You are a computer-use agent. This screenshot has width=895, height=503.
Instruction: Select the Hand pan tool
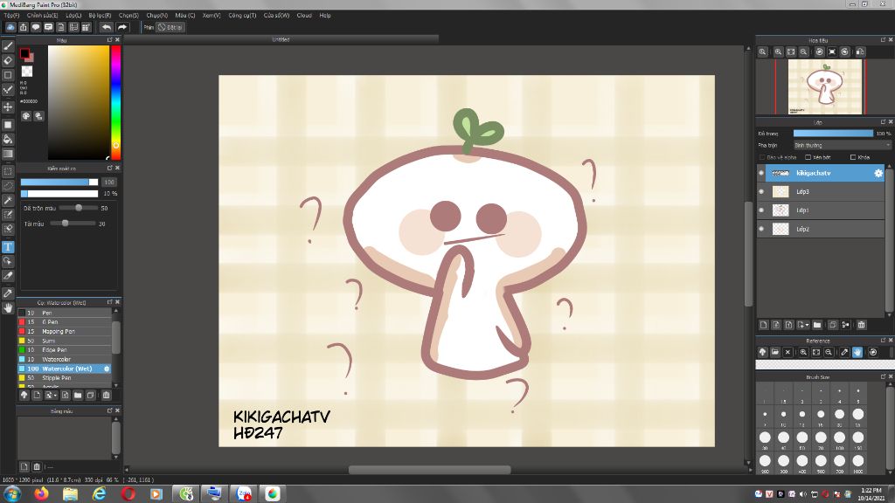click(8, 308)
